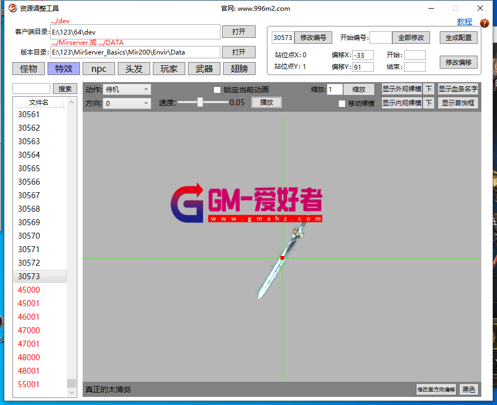Select file 30564 in the list
This screenshot has width=497, height=405.
(x=40, y=155)
